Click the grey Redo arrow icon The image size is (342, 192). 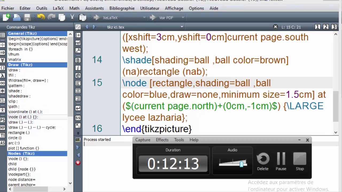click(51, 17)
